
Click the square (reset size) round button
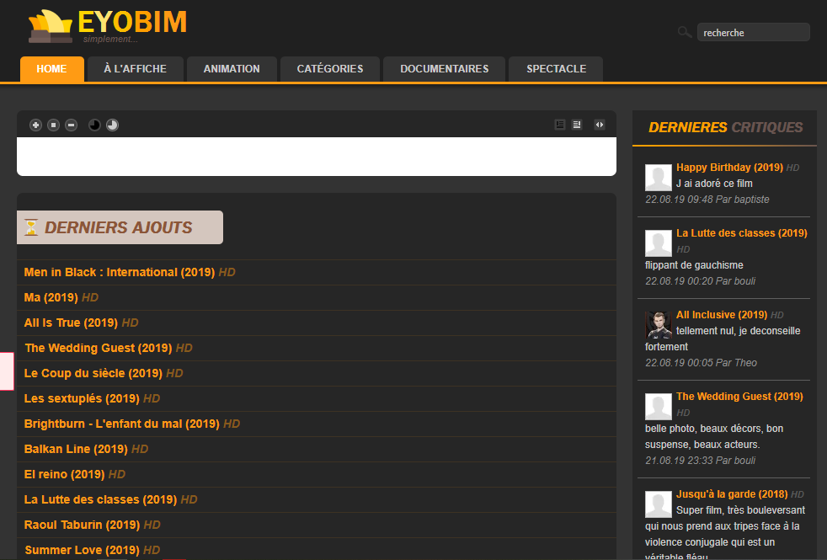click(x=53, y=125)
